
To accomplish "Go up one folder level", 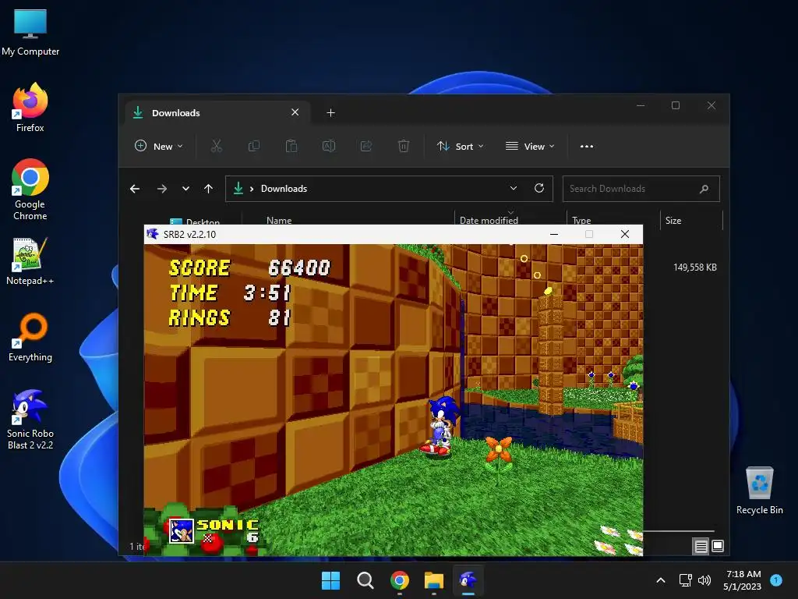I will pos(208,189).
